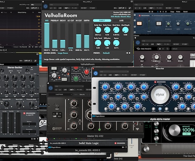Click Early Cross knob in ValhallaRoom
This screenshot has height=161, width=195.
coord(107,30)
